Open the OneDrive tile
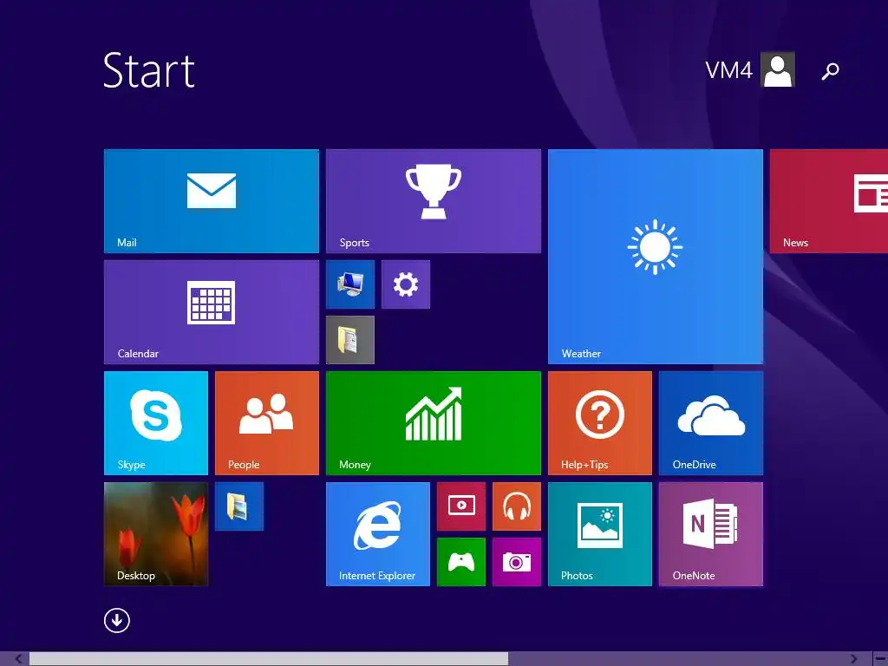 (x=711, y=423)
